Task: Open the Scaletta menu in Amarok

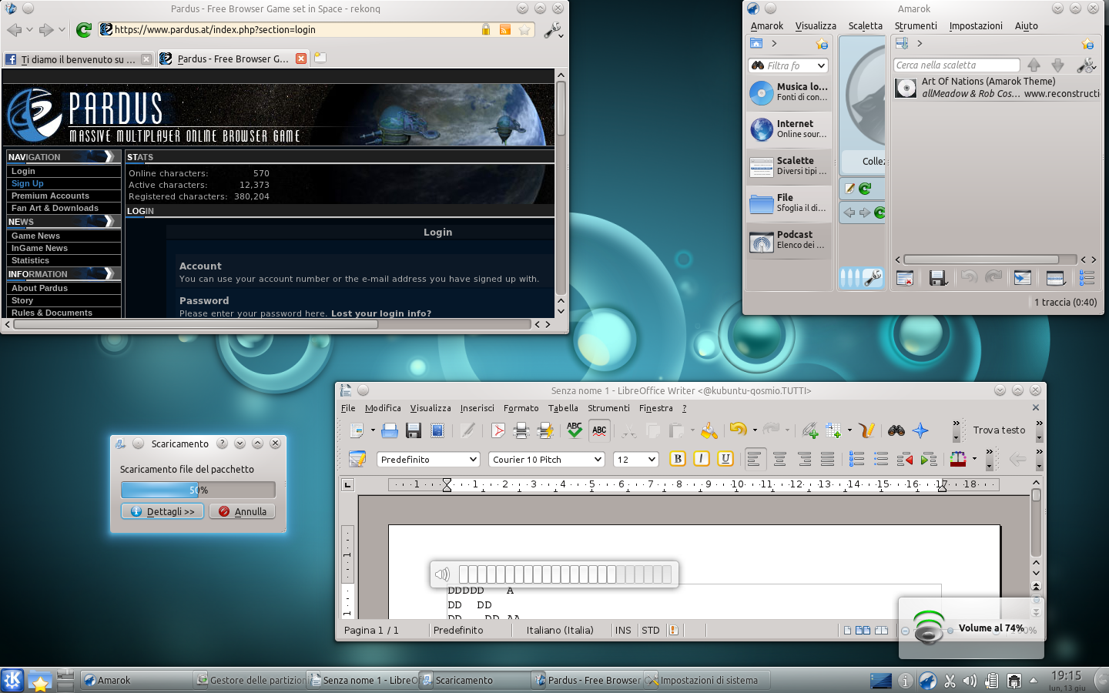Action: click(866, 25)
